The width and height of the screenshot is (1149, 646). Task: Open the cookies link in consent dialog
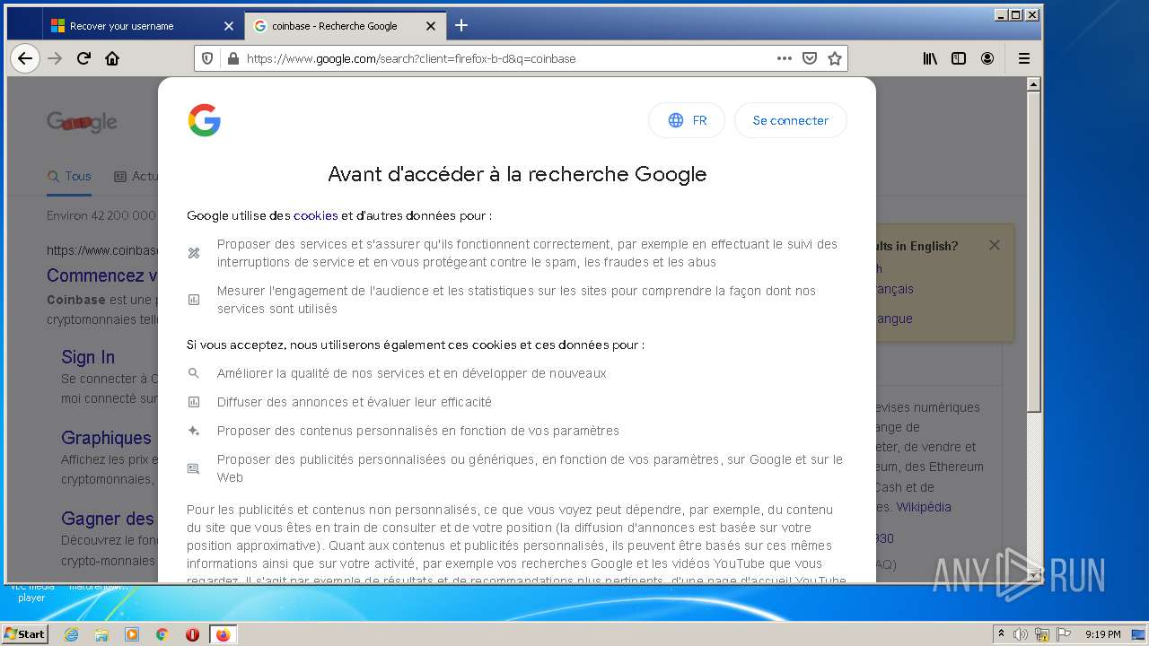click(315, 215)
